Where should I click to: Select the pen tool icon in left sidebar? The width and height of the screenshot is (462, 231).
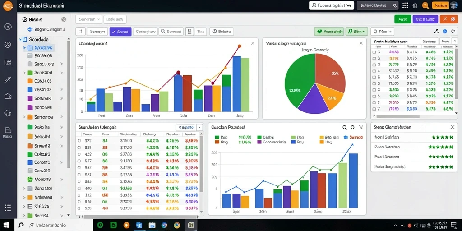tap(8, 79)
